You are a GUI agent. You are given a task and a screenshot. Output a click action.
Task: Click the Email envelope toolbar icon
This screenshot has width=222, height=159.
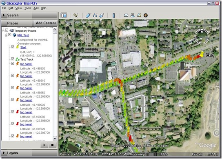point(126,15)
